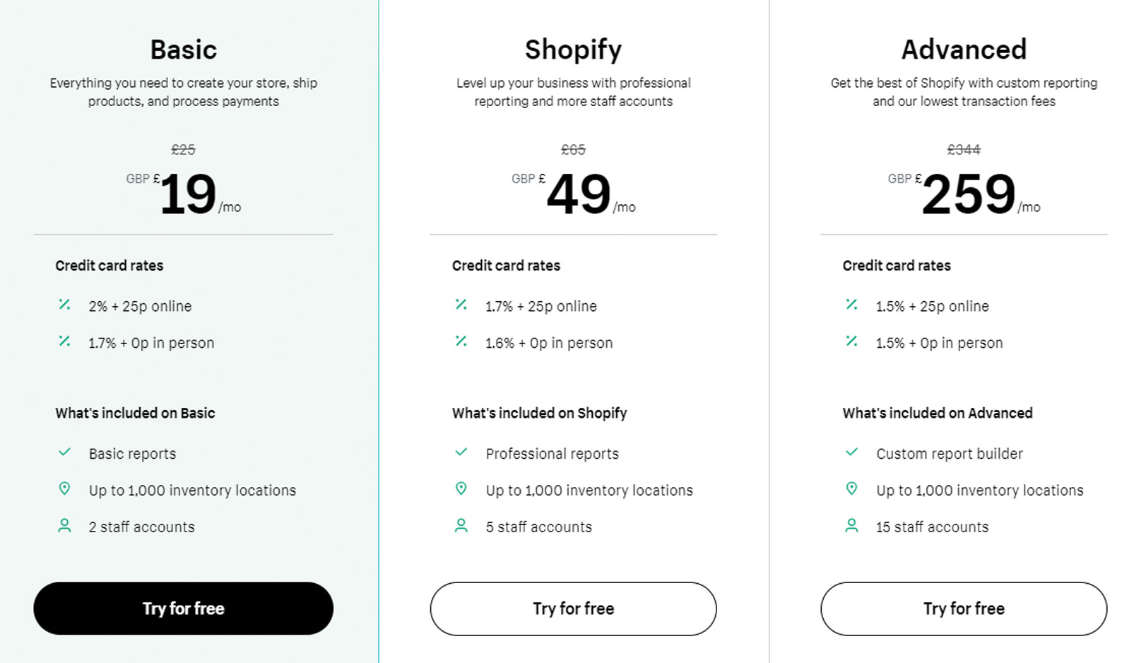Click the in-person rate percentage icon under Shopify
Screen dimensions: 1146x663
[x=461, y=342]
